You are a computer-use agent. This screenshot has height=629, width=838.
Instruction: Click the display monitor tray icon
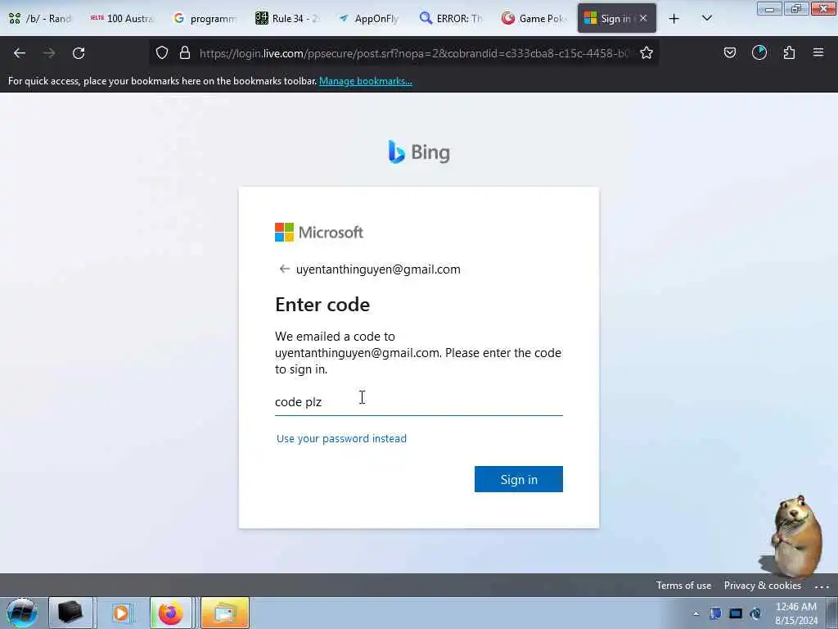pyautogui.click(x=736, y=613)
